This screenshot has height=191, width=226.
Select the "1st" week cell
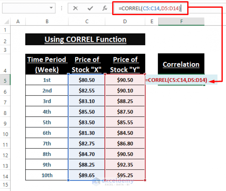click(x=47, y=80)
